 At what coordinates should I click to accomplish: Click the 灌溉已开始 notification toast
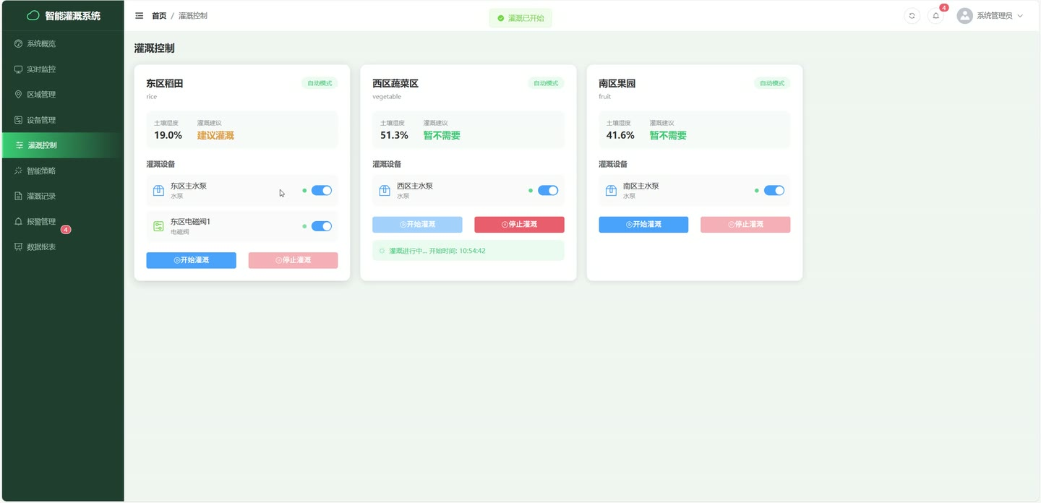pyautogui.click(x=520, y=18)
